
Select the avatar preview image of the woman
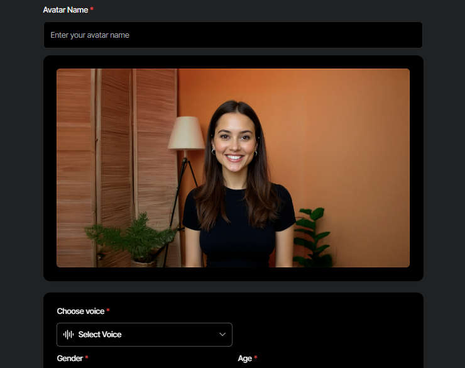pos(233,168)
